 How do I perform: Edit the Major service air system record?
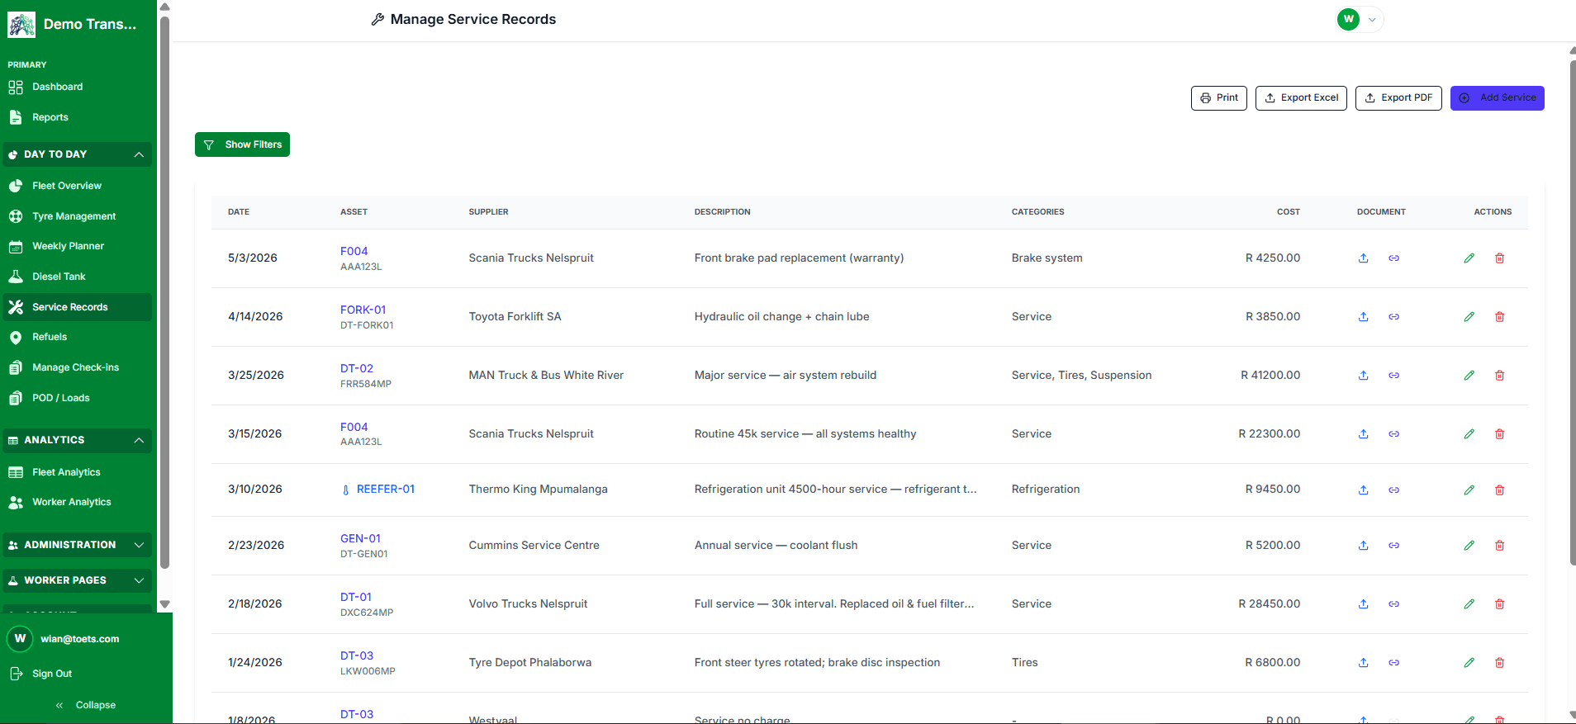pos(1469,376)
